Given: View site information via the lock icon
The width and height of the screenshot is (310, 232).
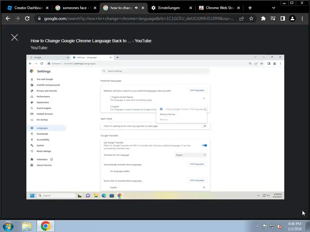Looking at the screenshot, I should (39, 18).
